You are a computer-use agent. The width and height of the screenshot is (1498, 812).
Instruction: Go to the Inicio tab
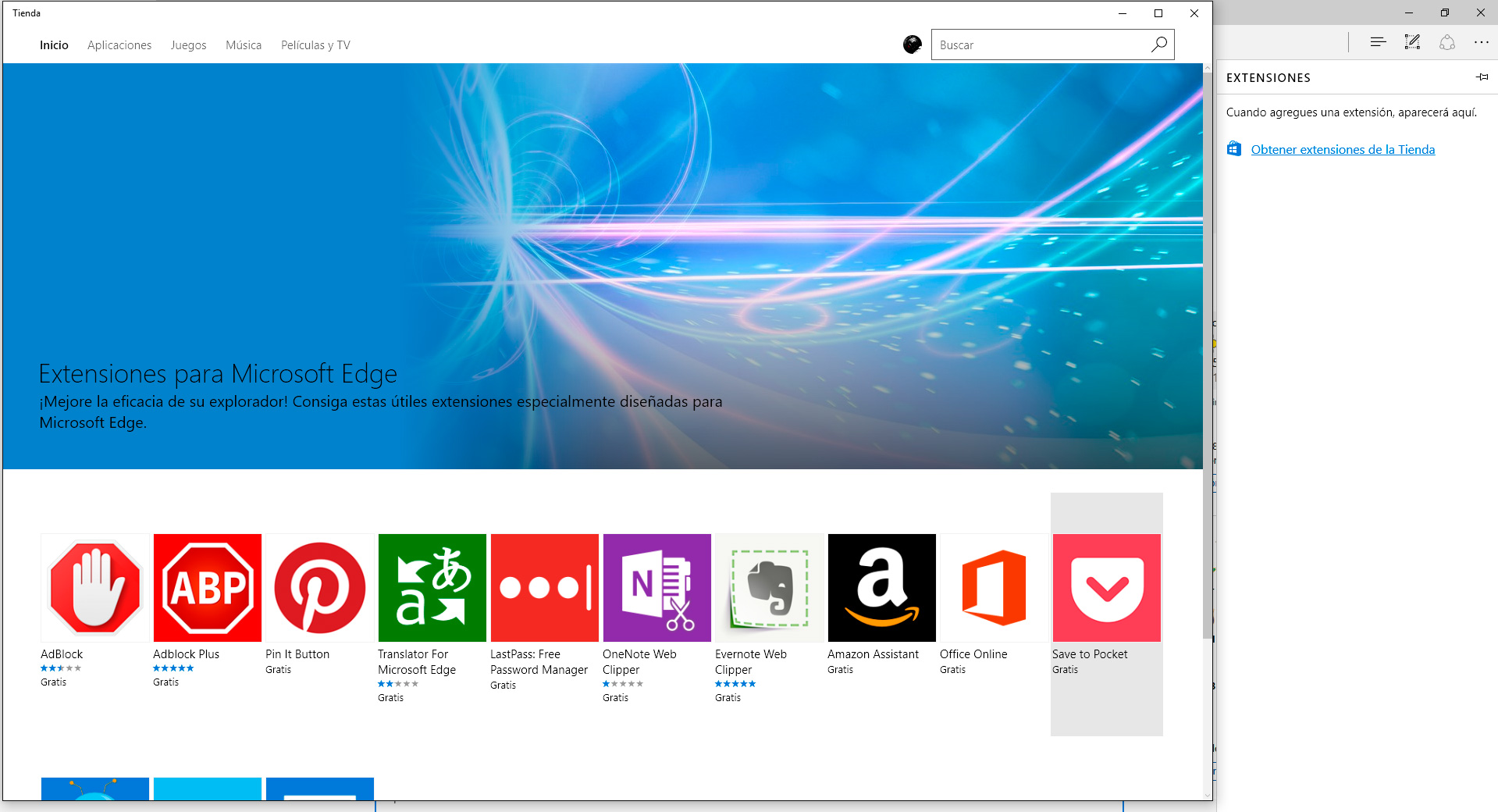[x=54, y=45]
